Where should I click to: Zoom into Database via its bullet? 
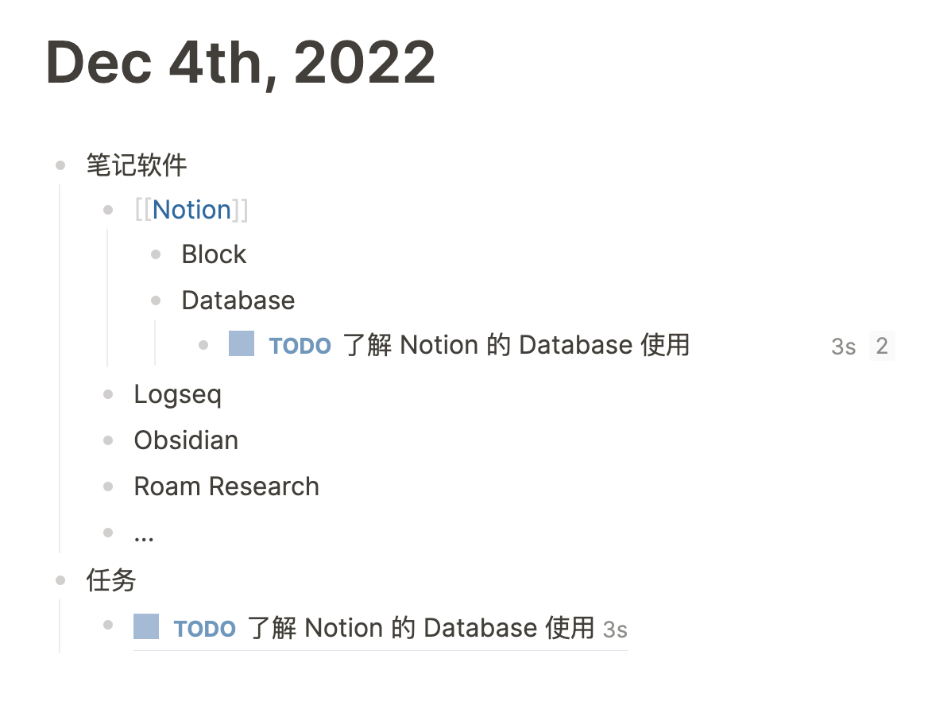click(x=156, y=300)
